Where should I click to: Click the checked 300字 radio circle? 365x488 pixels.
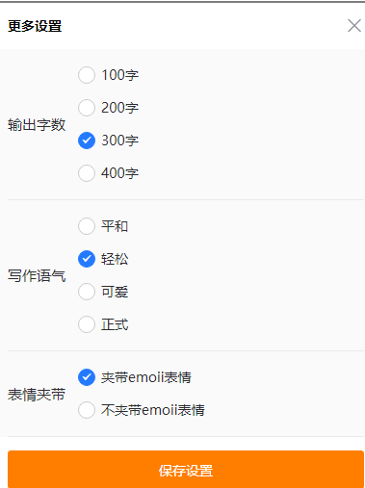click(x=87, y=141)
